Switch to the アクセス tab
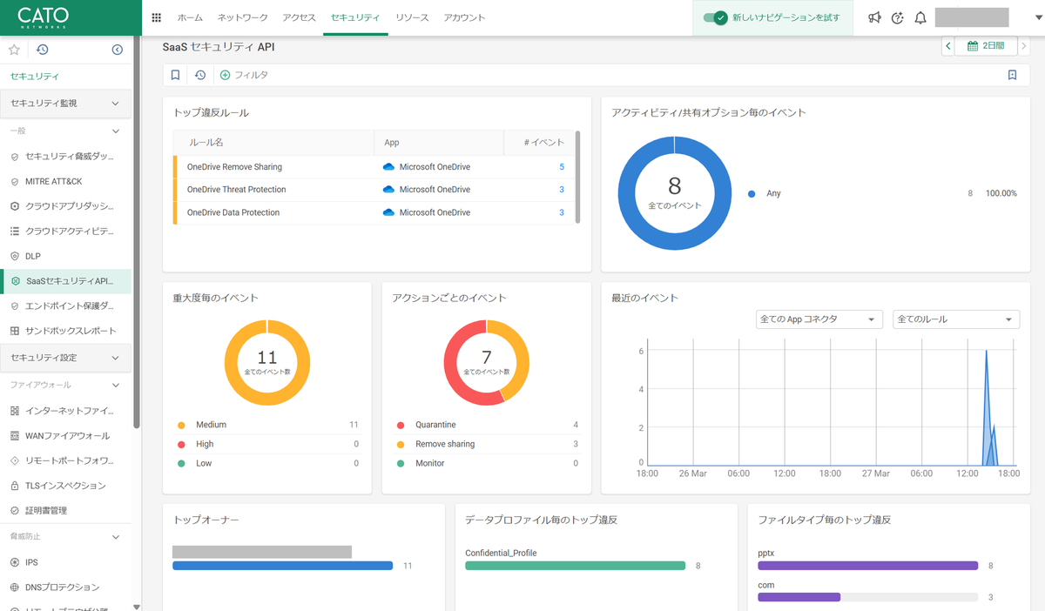The width and height of the screenshot is (1045, 611). 300,17
